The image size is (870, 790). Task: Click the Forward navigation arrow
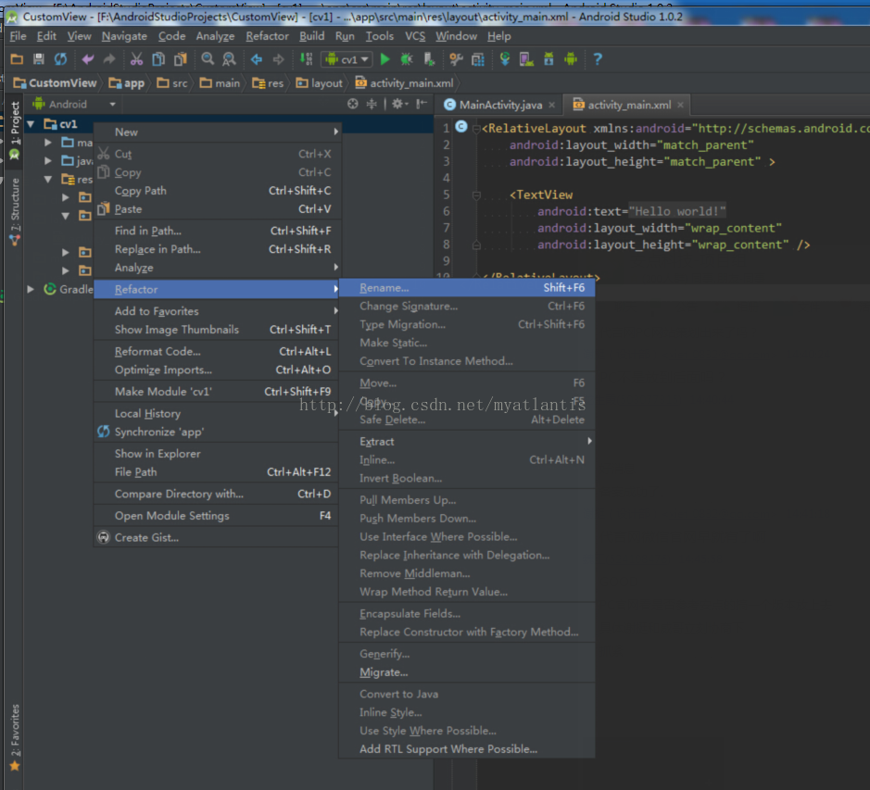click(278, 58)
